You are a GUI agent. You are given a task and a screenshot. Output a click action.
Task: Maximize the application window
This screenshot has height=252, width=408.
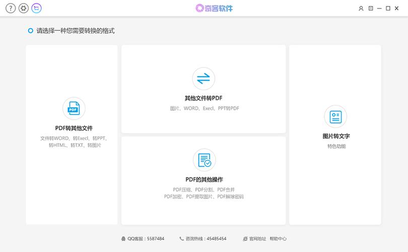click(388, 9)
